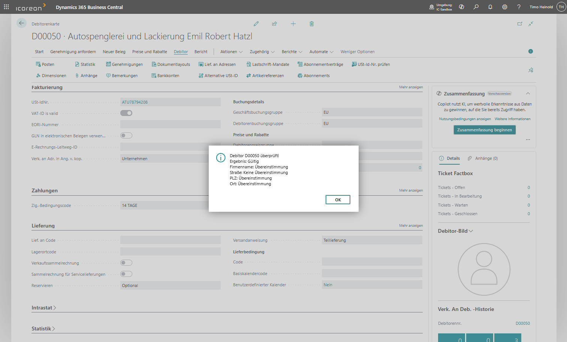Expand the Intrastat section
Screen dimensions: 567x342
pyautogui.click(x=43, y=308)
